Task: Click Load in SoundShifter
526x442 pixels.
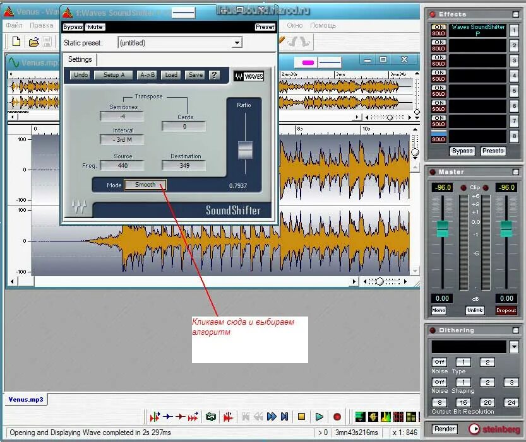Action: (171, 75)
